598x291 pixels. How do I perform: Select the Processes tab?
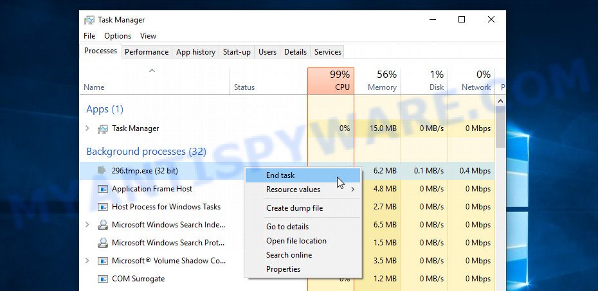click(101, 51)
